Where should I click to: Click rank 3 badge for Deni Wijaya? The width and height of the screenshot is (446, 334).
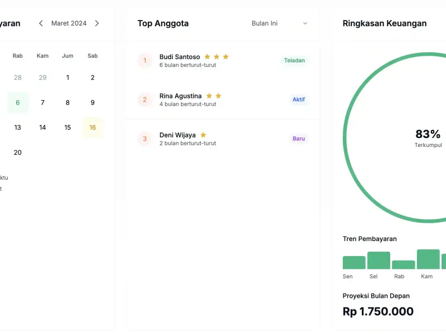pyautogui.click(x=145, y=139)
